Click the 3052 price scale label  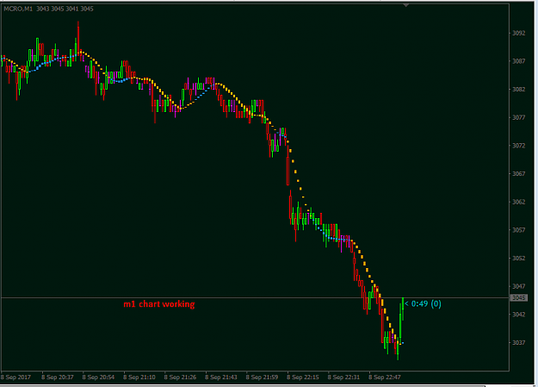[518, 258]
